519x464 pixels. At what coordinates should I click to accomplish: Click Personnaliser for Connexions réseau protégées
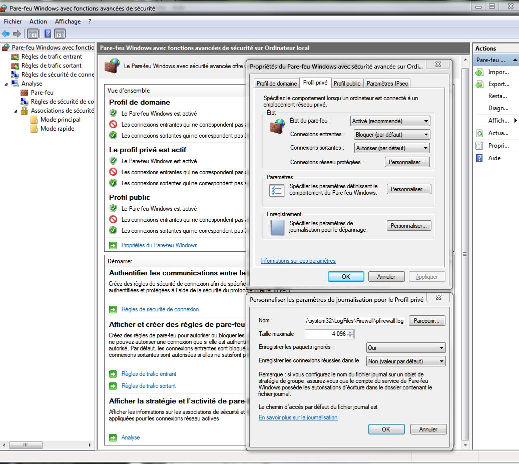tap(407, 162)
